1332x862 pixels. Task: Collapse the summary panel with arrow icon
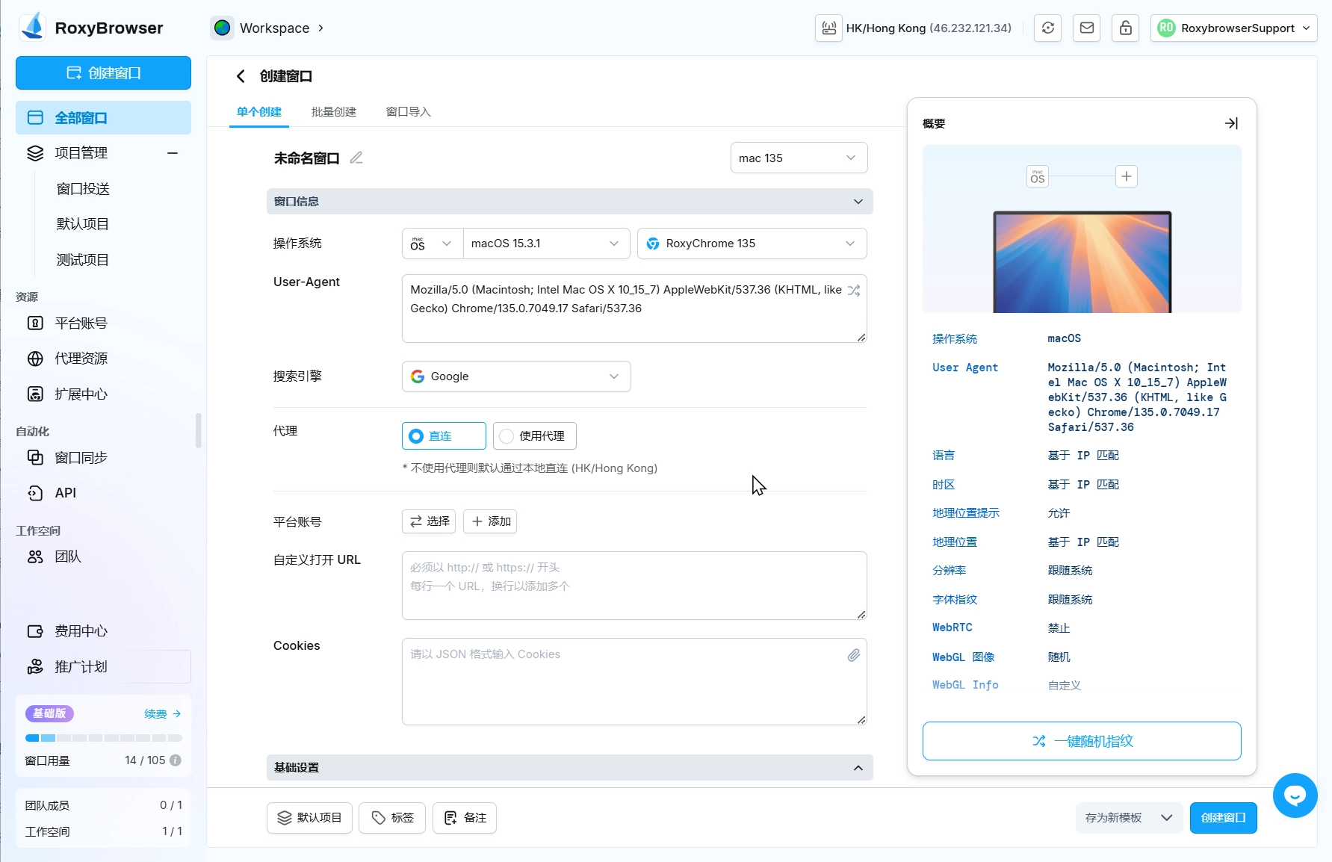click(1231, 123)
